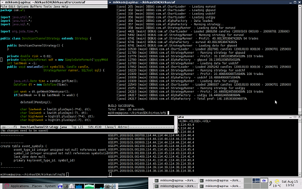Click 'private double risk = 0.02;' code line

[x=29, y=56]
